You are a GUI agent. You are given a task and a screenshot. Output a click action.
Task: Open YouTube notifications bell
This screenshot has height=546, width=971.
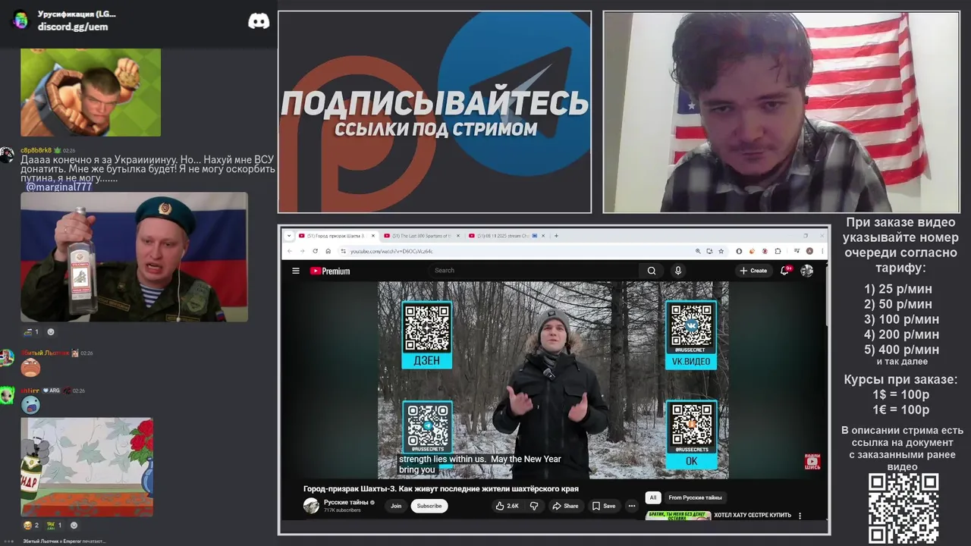(785, 270)
